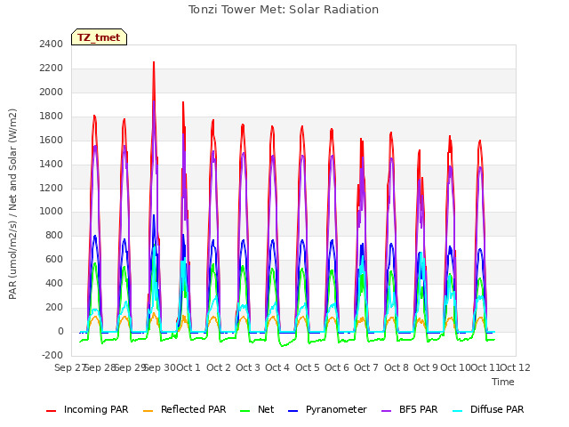Click the Oct 9 x-axis date label
Screen dimensions: 569x427
[x=426, y=367]
